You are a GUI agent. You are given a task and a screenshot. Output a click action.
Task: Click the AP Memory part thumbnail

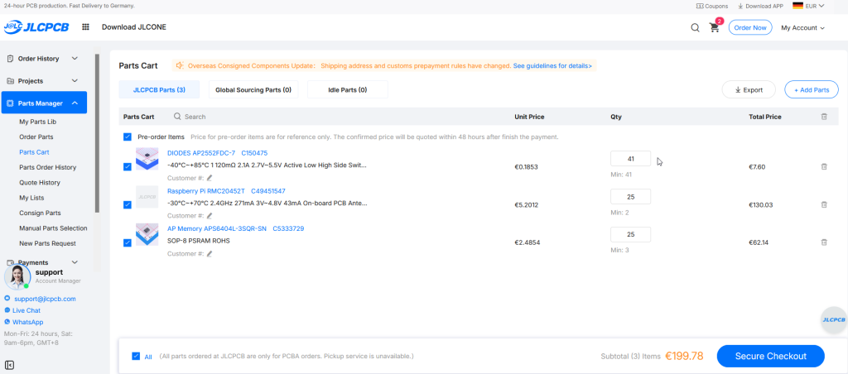tap(147, 234)
